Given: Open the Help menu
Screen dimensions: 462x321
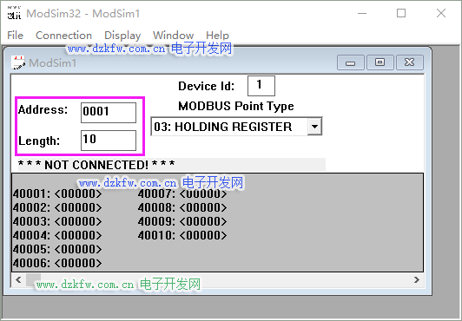Looking at the screenshot, I should pyautogui.click(x=217, y=36).
